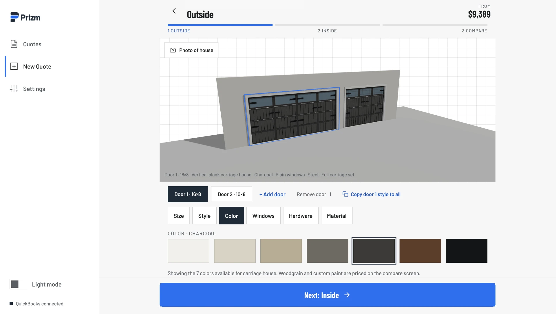556x314 pixels.
Task: Jump to step 3 COMPARE
Action: tap(474, 31)
